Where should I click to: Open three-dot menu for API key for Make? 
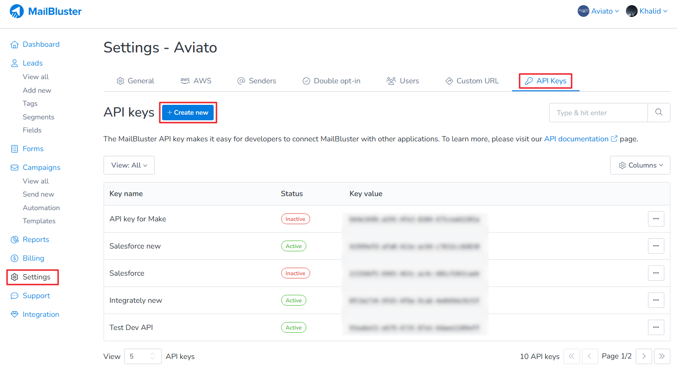click(x=655, y=219)
